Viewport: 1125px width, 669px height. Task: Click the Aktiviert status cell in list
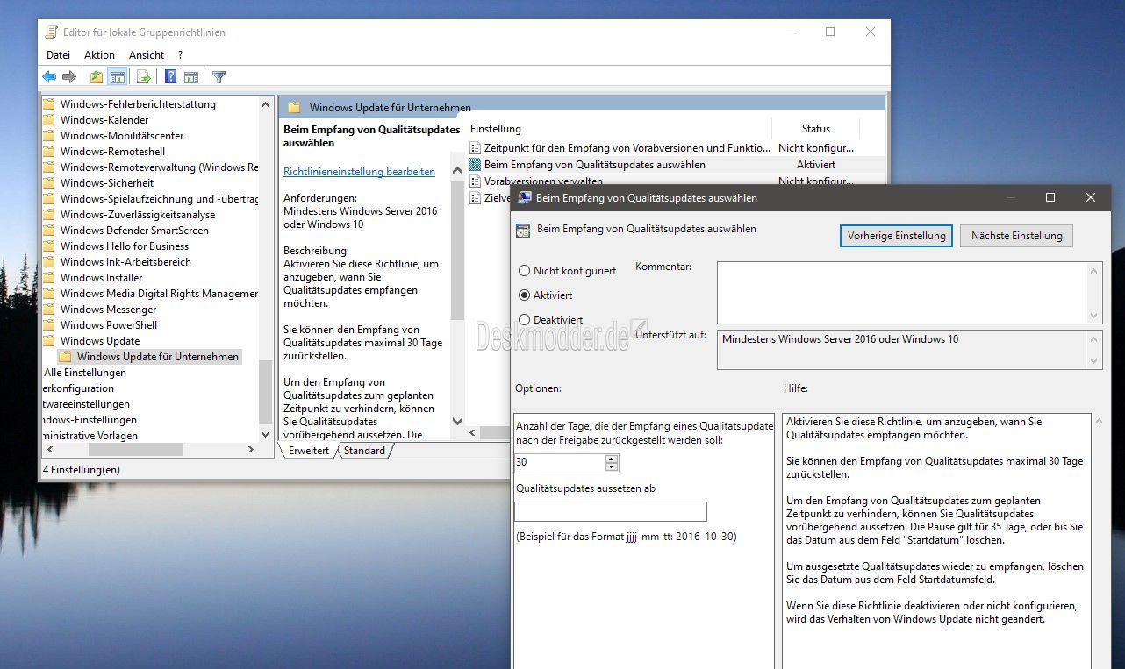tap(816, 164)
